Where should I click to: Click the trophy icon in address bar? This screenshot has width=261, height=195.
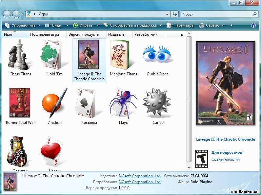click(x=29, y=14)
